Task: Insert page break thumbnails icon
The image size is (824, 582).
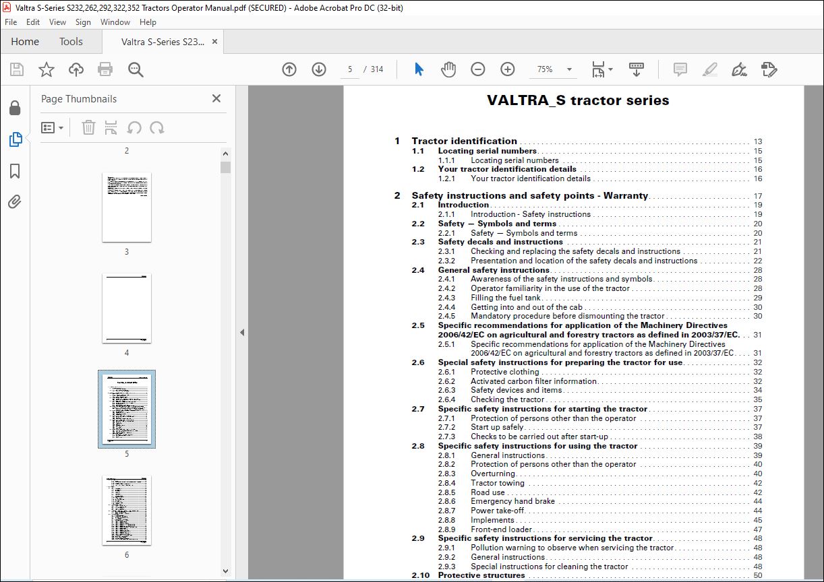Action: (111, 127)
